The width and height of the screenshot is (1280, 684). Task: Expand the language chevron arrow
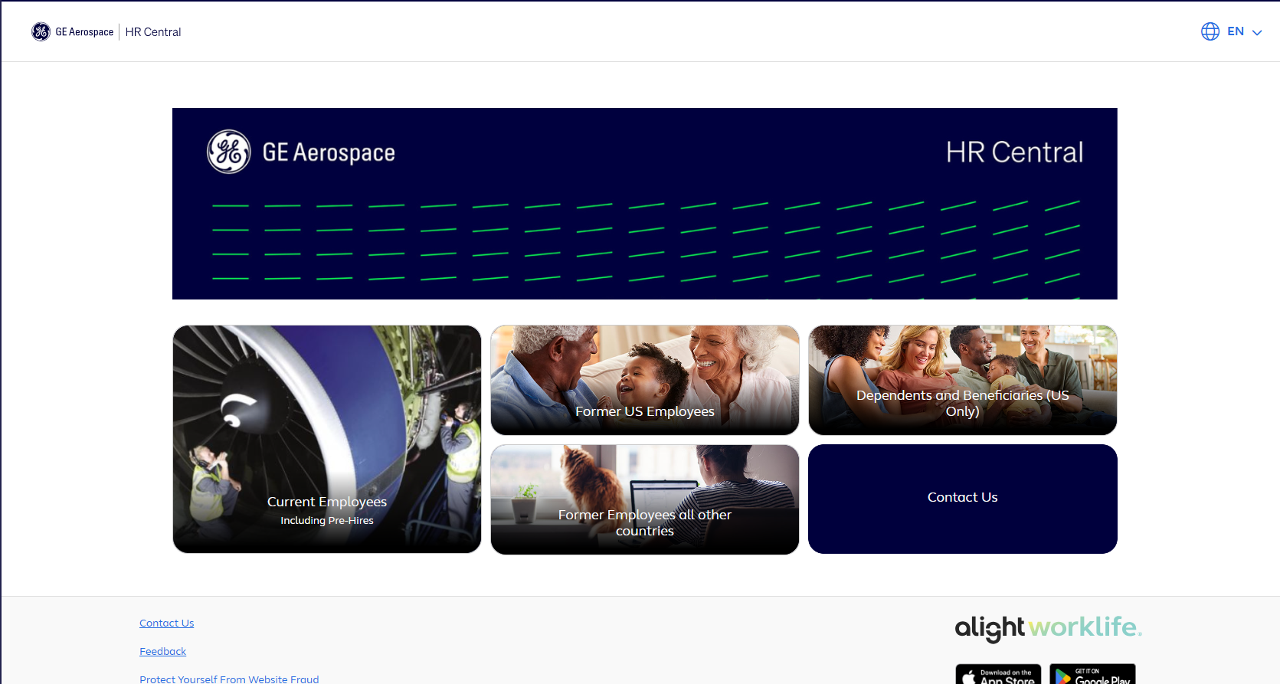[1257, 32]
